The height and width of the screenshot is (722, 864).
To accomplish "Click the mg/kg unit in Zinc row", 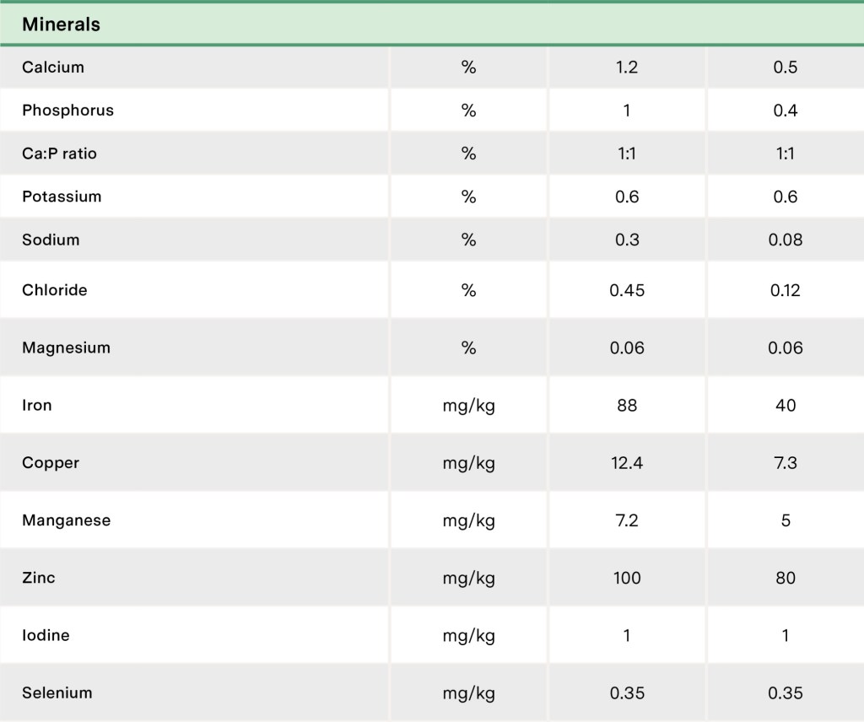I will pos(469,578).
